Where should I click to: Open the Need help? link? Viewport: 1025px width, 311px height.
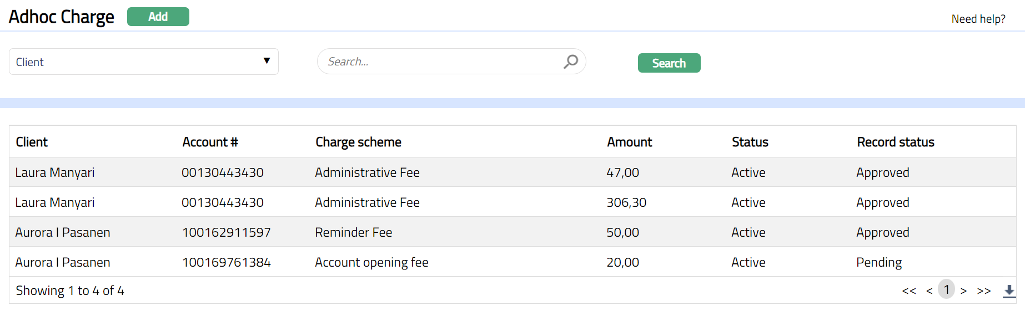pyautogui.click(x=978, y=19)
